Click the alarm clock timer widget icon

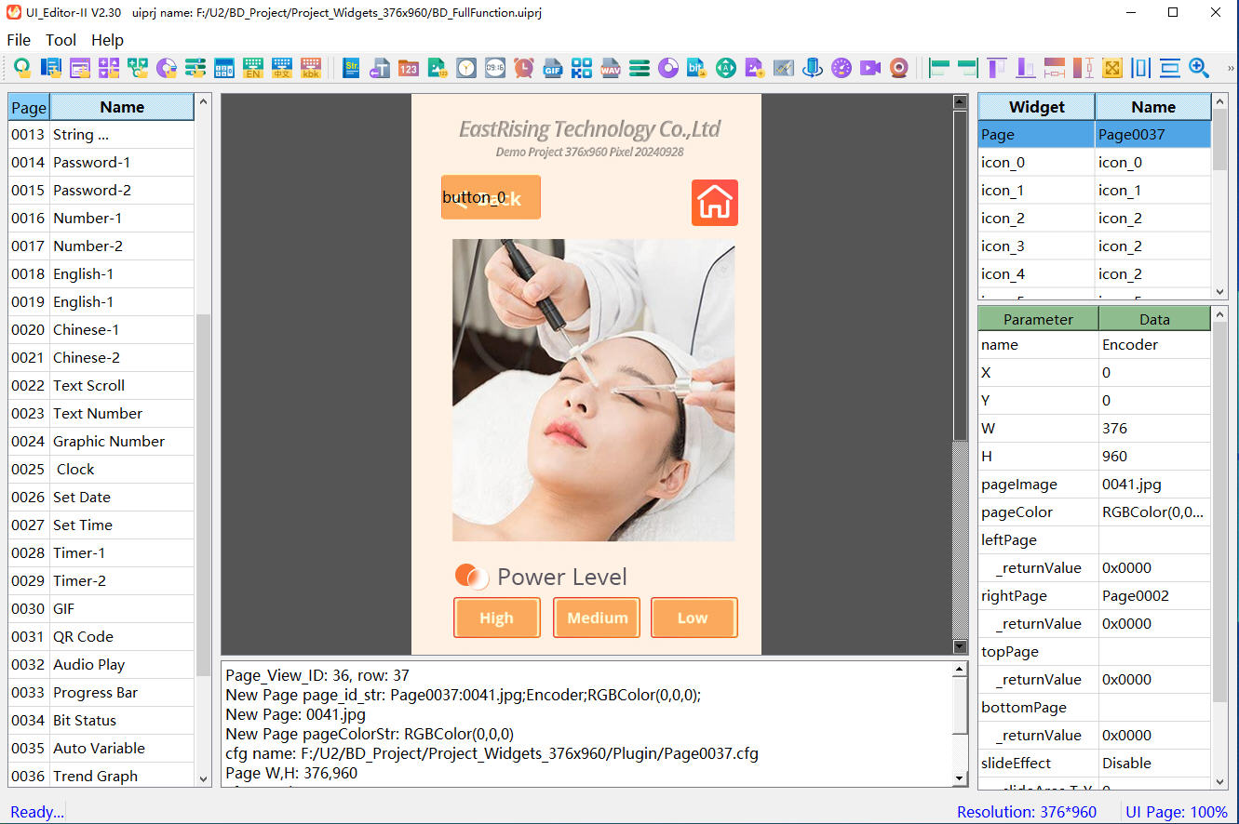[524, 68]
